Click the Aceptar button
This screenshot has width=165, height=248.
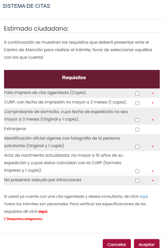[147, 244]
